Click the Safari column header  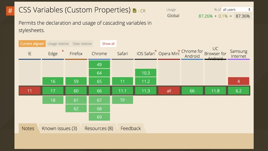tap(122, 54)
